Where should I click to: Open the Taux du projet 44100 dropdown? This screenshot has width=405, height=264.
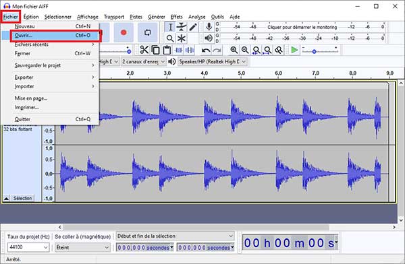click(28, 247)
